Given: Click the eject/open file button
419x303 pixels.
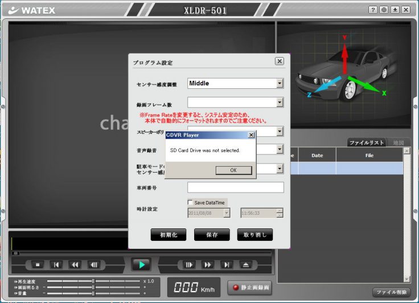Looking at the screenshot, I should point(245,265).
